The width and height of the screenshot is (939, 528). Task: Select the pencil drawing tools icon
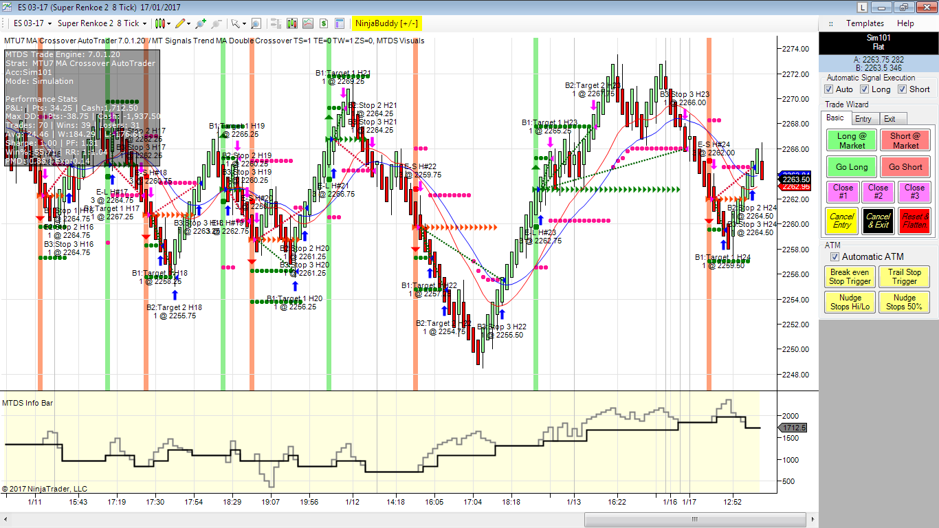(x=180, y=23)
